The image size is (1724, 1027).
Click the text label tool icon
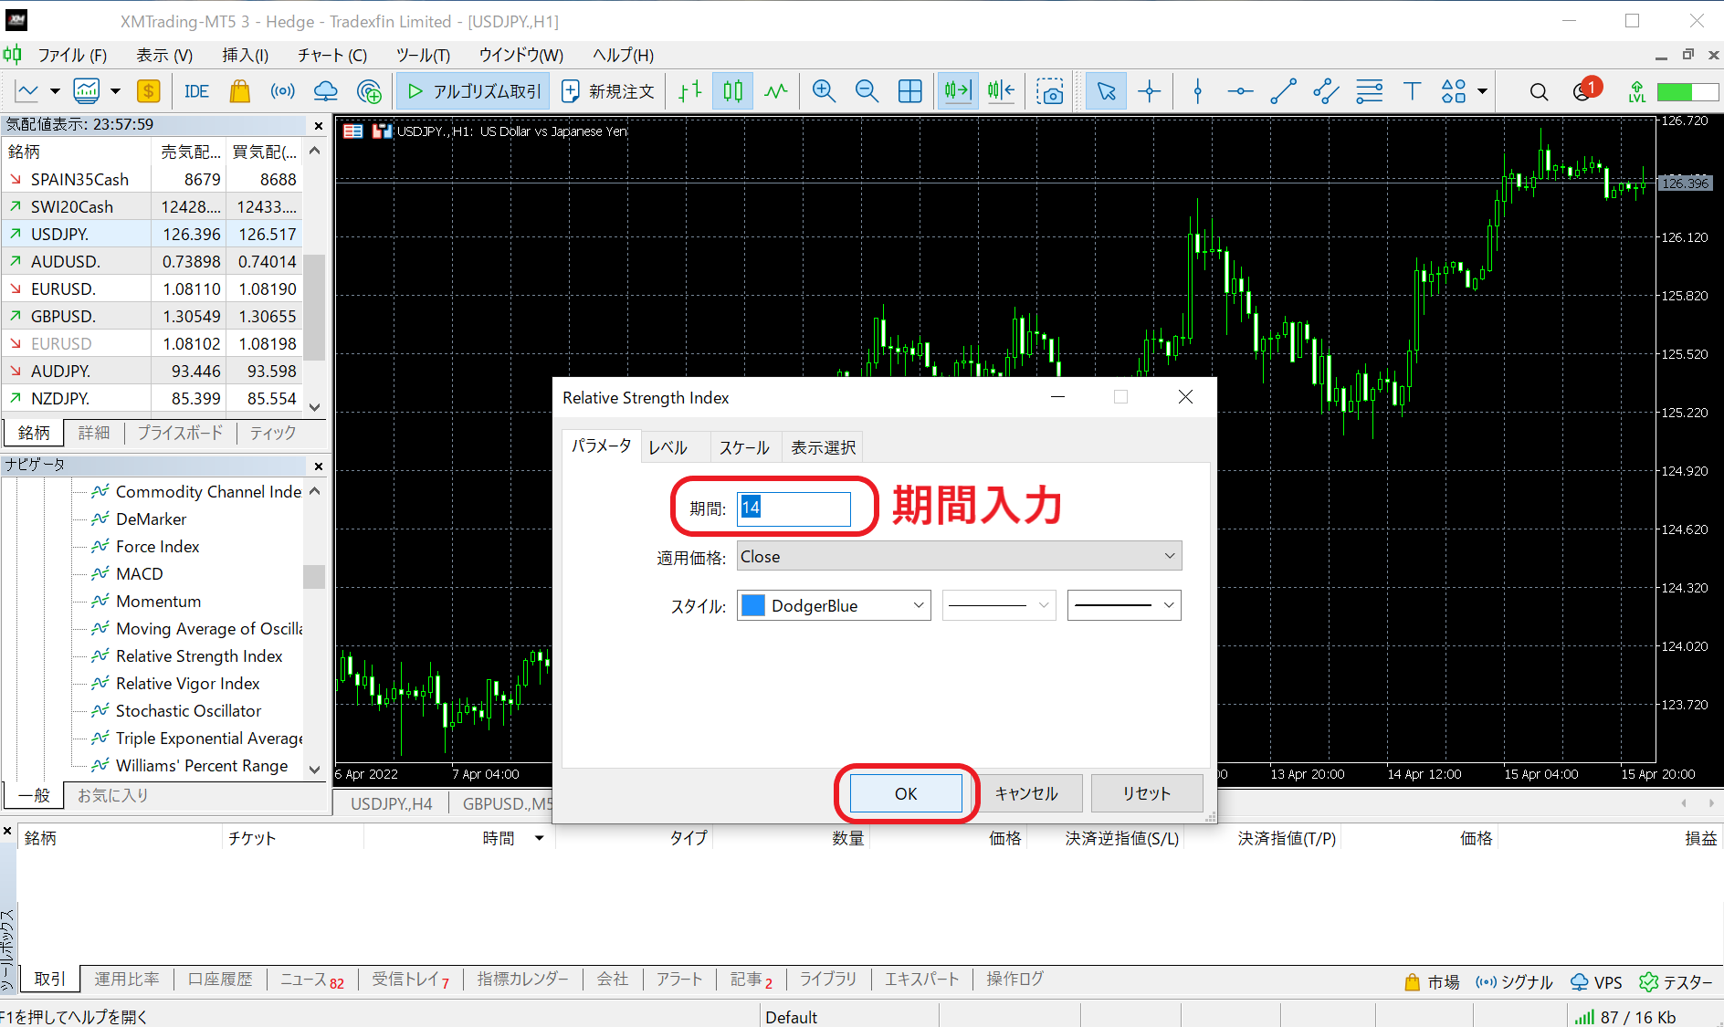coord(1412,91)
